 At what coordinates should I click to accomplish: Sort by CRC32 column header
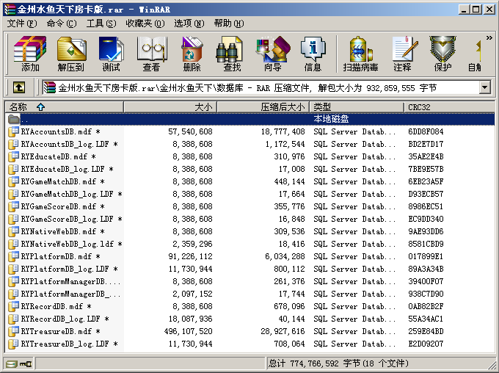[448, 107]
